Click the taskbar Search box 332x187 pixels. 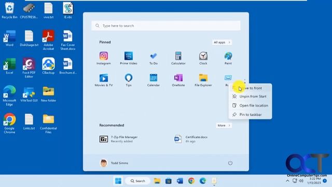pyautogui.click(x=137, y=181)
